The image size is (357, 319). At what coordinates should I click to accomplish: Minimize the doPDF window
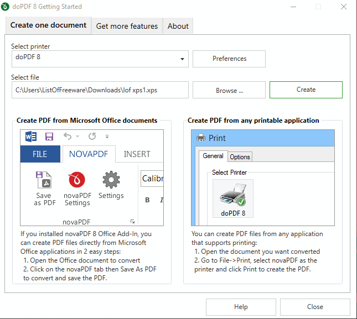(293, 7)
